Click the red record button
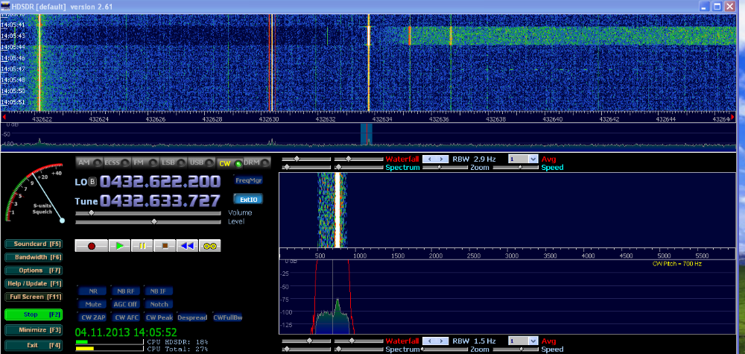 click(x=91, y=246)
